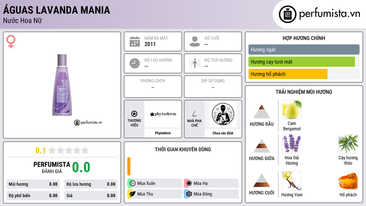Image resolution: width=366 pixels, height=206 pixels.
Task: Click the first rating star
Action: tap(52, 150)
